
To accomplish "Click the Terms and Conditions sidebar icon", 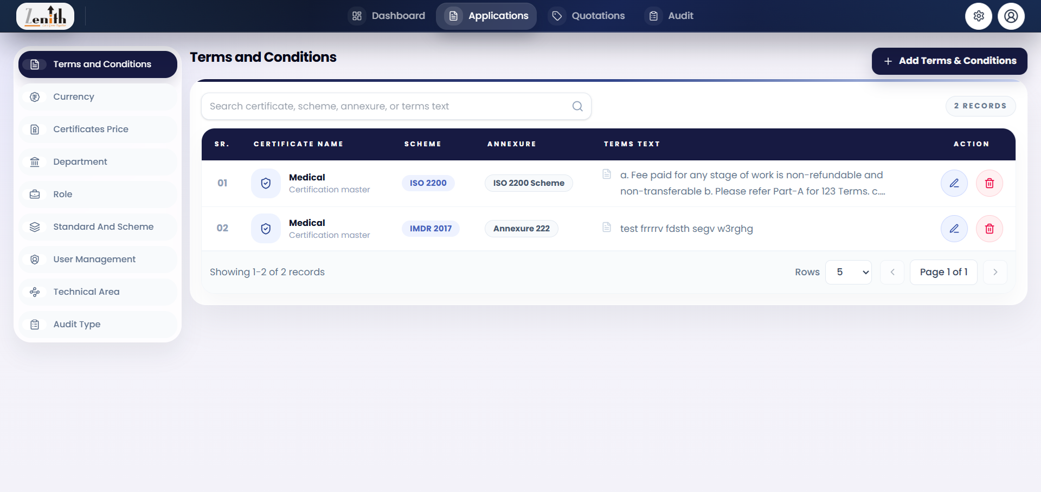I will (35, 64).
